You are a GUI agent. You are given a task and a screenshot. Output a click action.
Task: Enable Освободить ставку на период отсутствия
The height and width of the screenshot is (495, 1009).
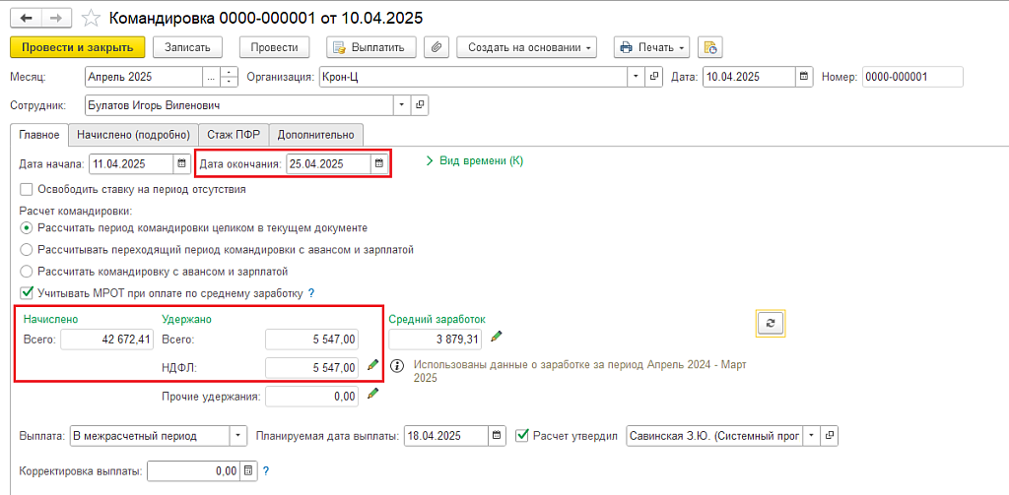tap(27, 189)
